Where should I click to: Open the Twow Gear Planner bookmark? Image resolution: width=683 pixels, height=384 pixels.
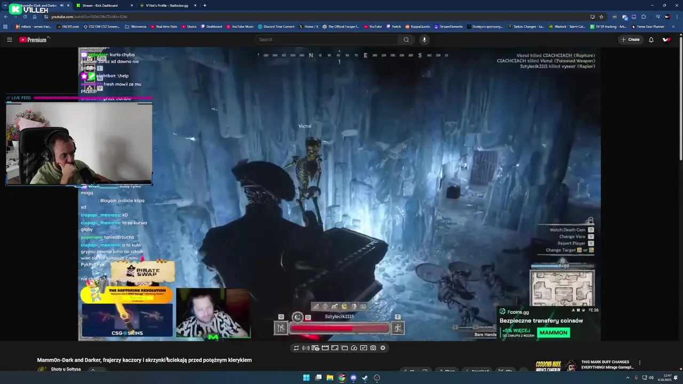[x=648, y=26]
